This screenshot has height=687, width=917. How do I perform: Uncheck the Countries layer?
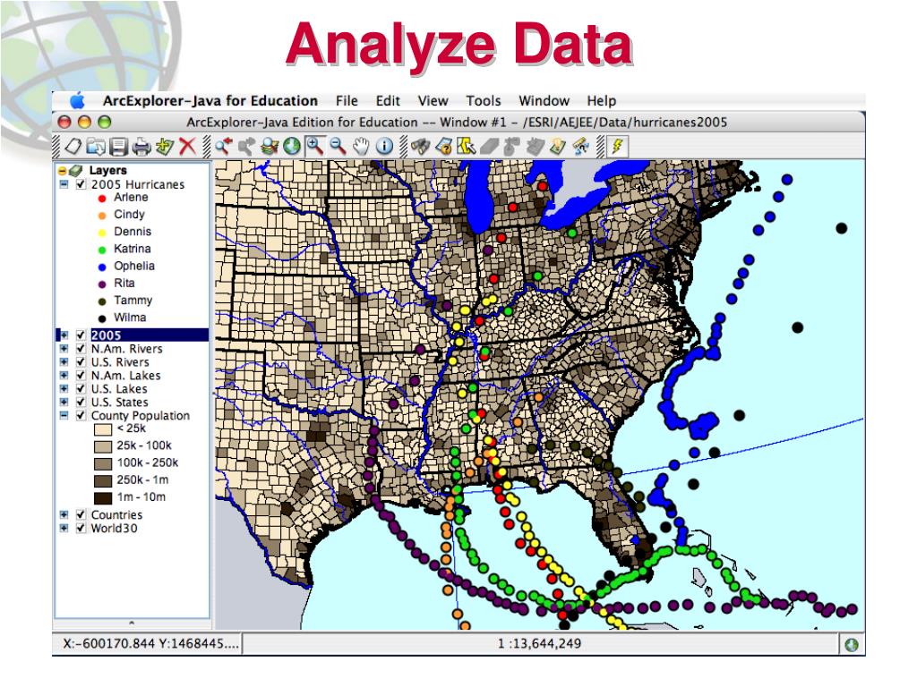coord(81,515)
